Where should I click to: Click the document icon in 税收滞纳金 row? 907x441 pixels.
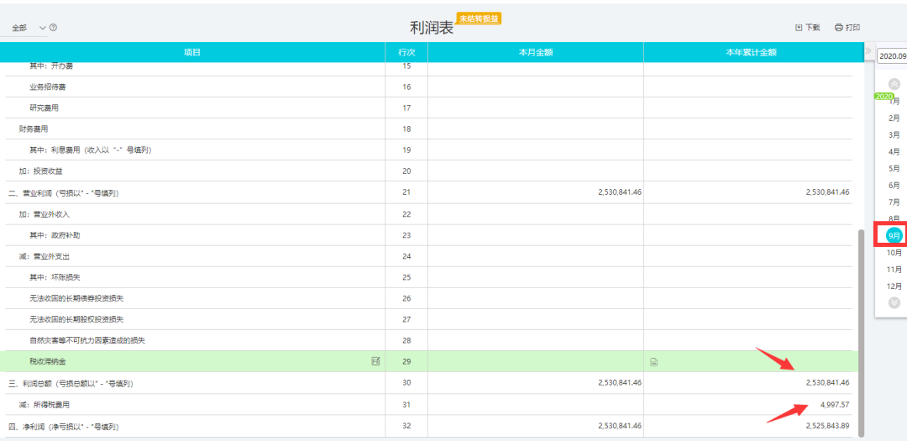tap(653, 362)
